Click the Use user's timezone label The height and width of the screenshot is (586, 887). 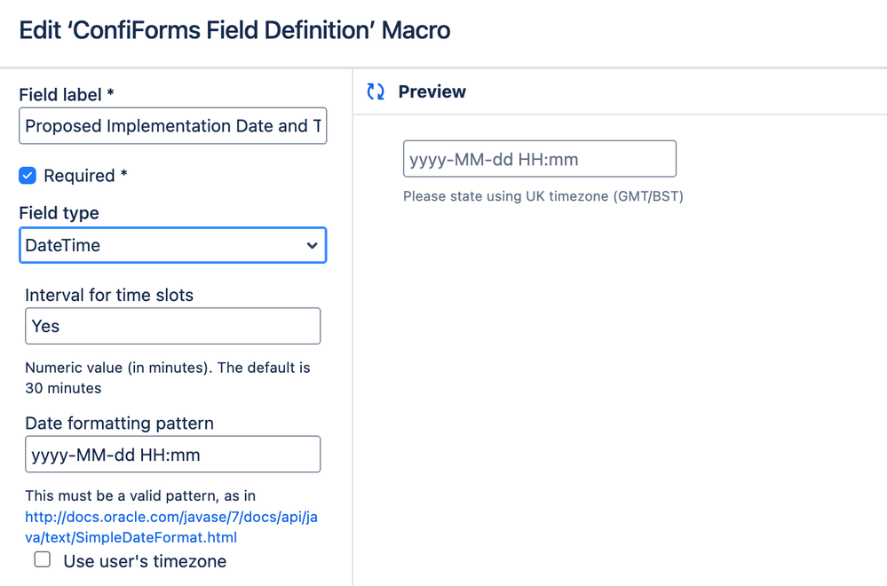[x=145, y=561]
